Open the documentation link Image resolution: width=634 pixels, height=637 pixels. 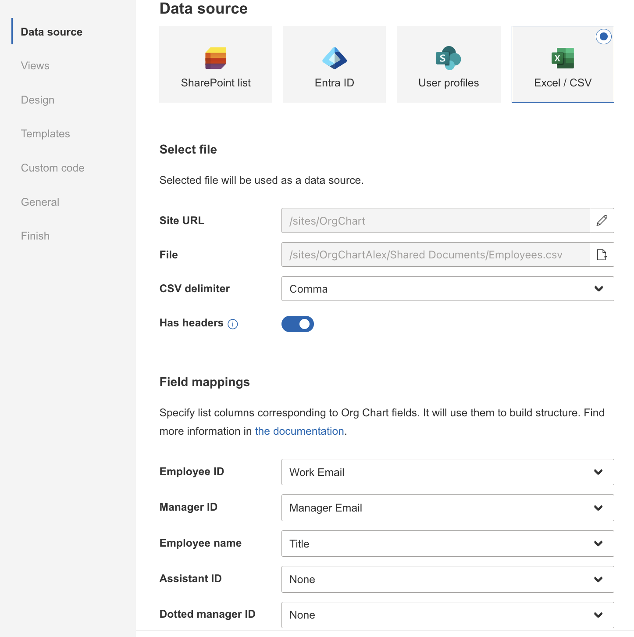point(299,431)
